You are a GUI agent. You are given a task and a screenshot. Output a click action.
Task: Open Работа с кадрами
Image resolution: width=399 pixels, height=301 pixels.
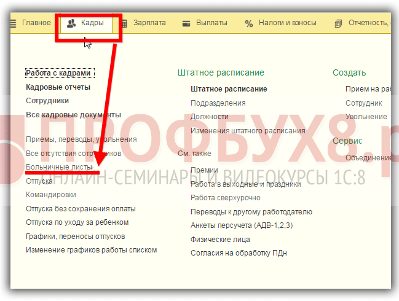pyautogui.click(x=60, y=73)
